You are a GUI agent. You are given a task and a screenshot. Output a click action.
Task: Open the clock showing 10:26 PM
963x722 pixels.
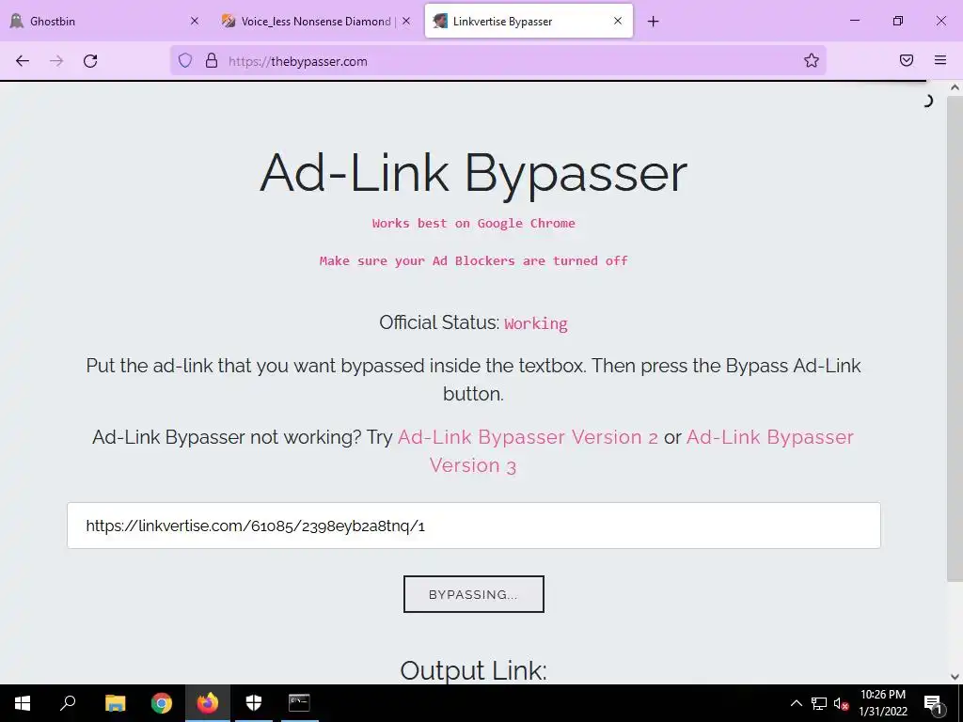[x=883, y=703]
